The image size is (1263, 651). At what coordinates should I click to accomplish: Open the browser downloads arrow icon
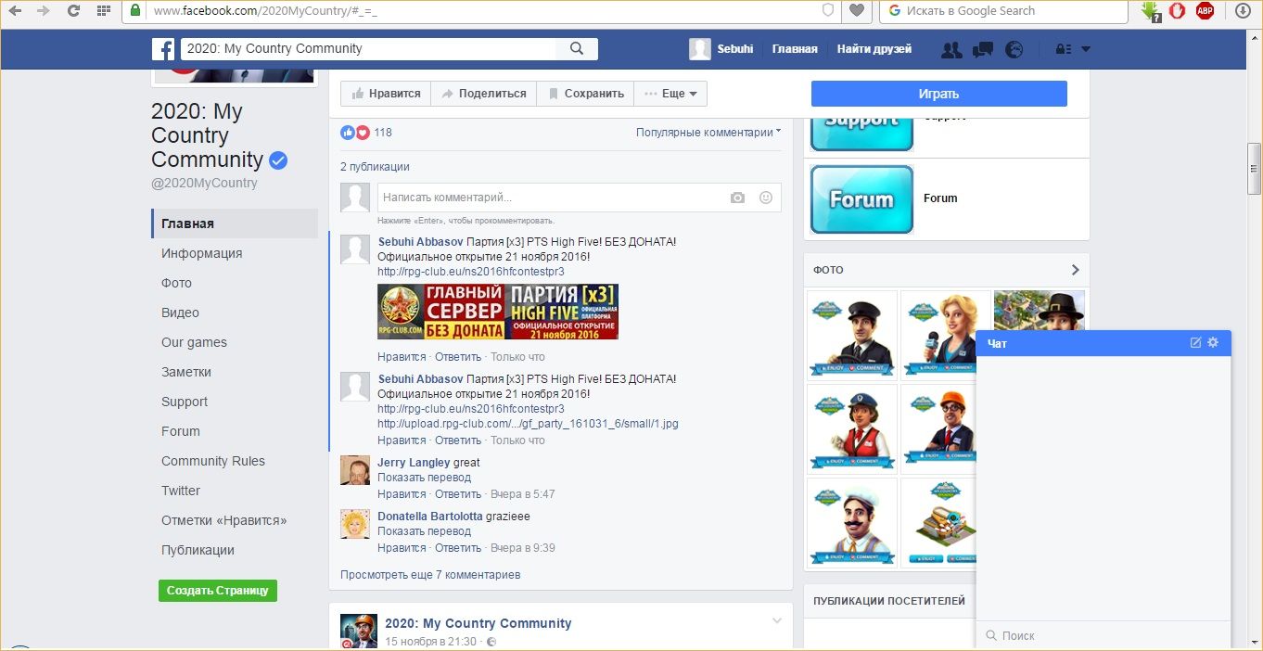click(1243, 11)
